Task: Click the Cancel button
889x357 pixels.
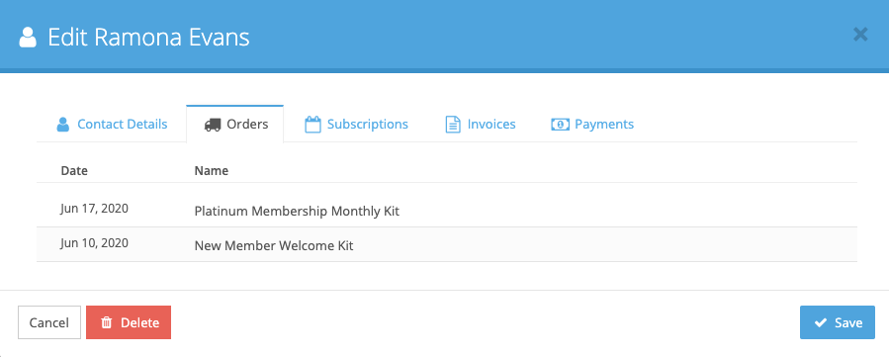Action: [x=49, y=322]
